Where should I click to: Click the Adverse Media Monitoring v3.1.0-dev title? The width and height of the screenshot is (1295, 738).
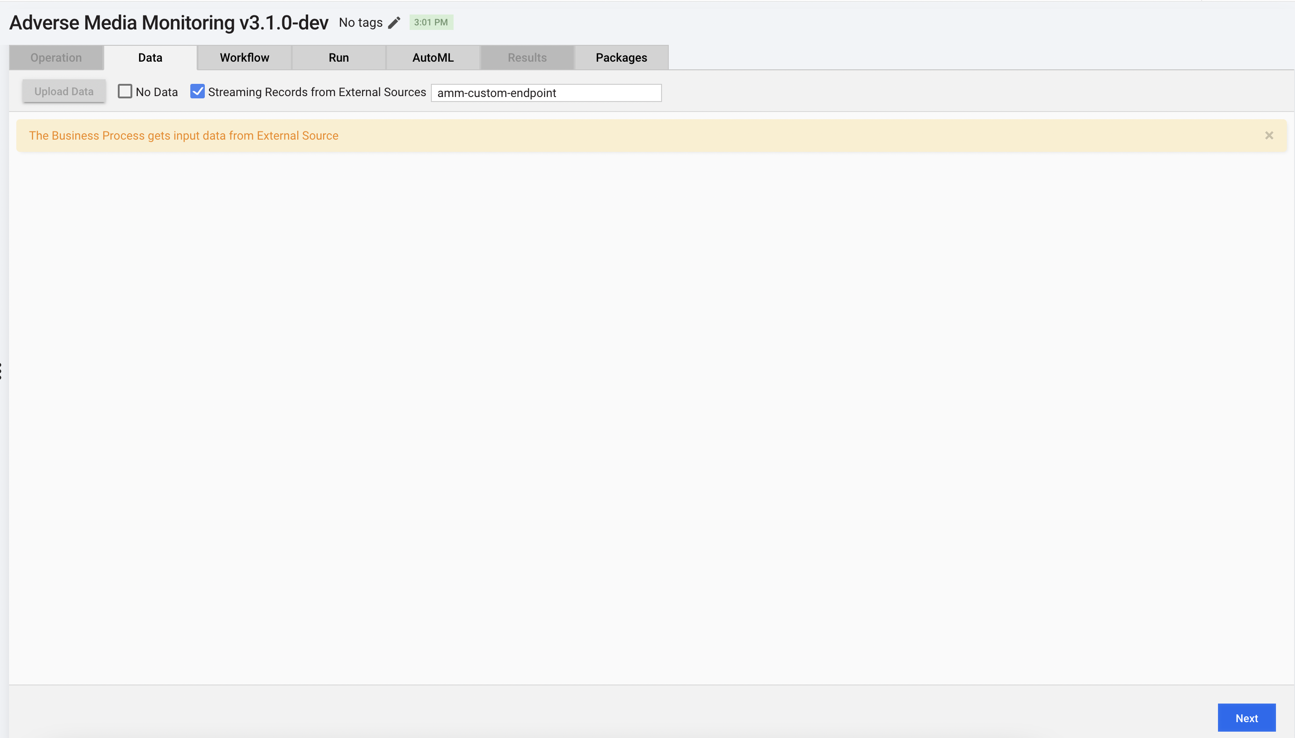coord(169,23)
